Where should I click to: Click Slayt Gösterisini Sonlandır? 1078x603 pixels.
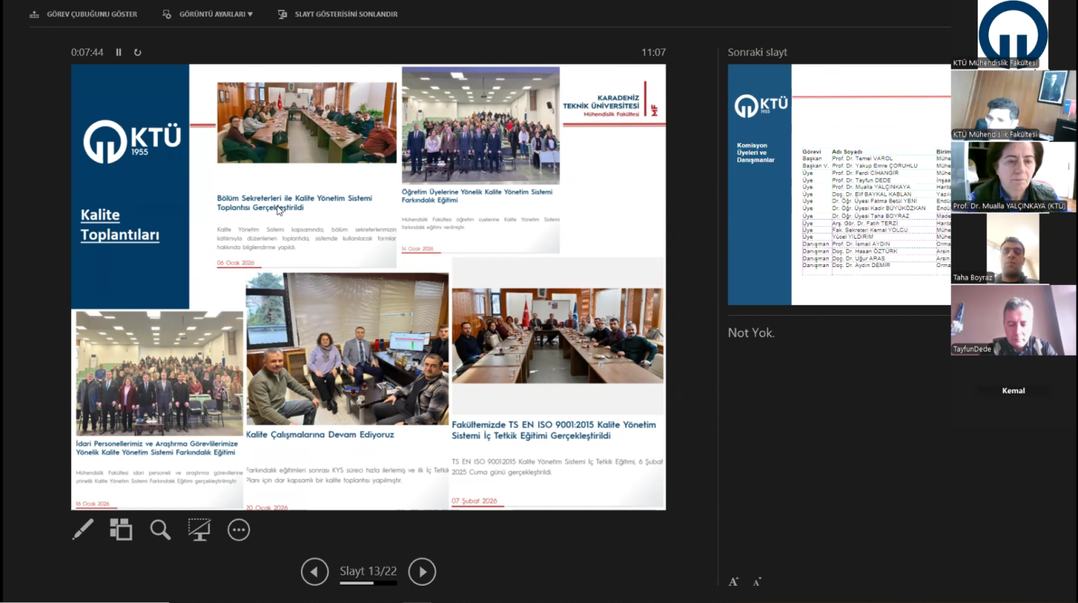[338, 14]
